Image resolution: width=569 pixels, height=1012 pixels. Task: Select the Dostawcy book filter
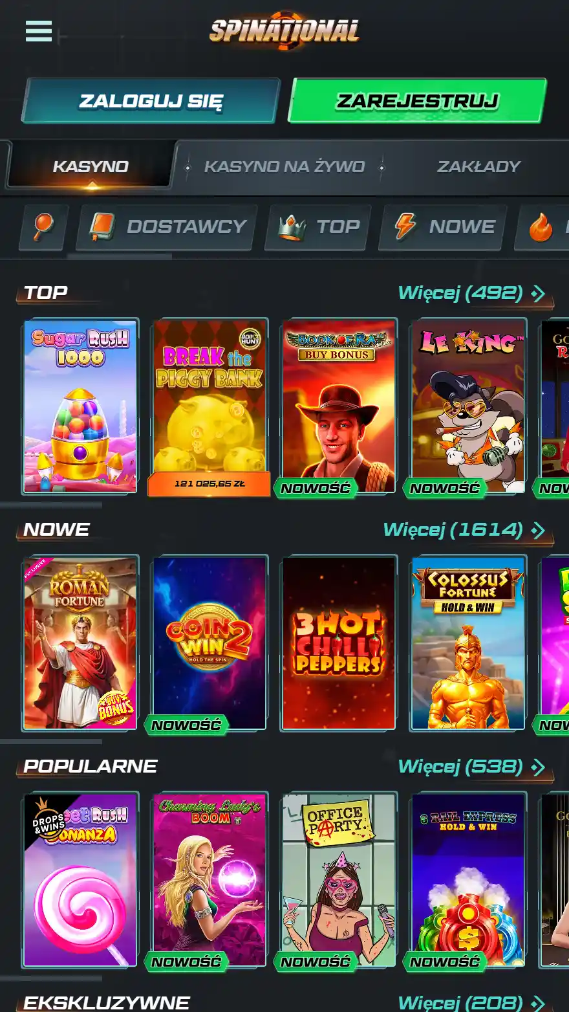[x=167, y=227]
